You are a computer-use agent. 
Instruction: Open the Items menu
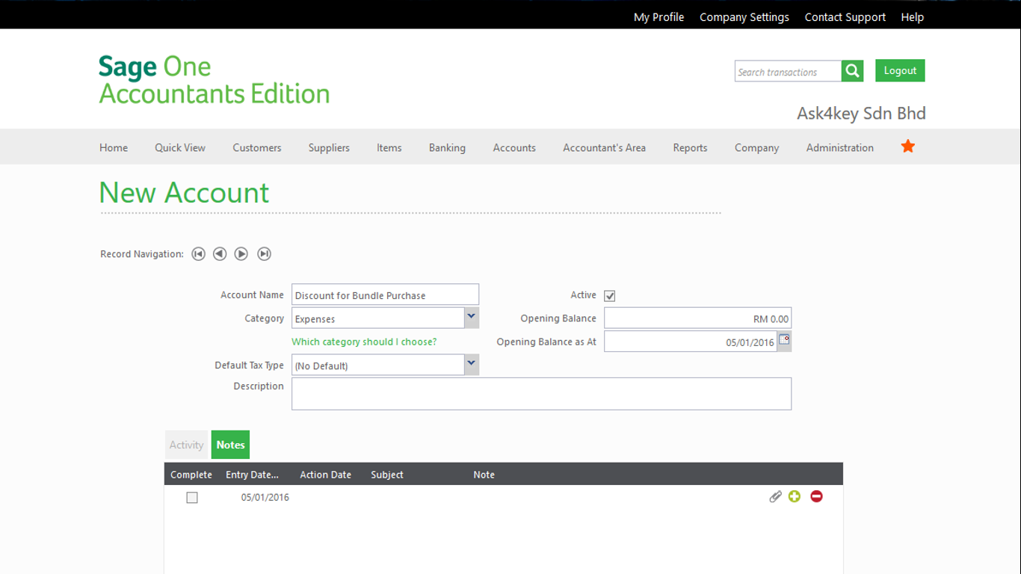[x=389, y=147]
